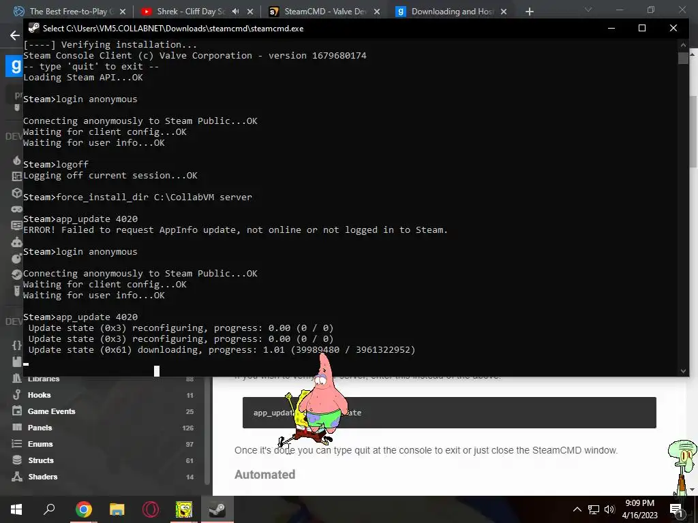This screenshot has height=523, width=698.
Task: Click the 'ERROR! Failed to request AppInfo' line
Action: click(235, 230)
